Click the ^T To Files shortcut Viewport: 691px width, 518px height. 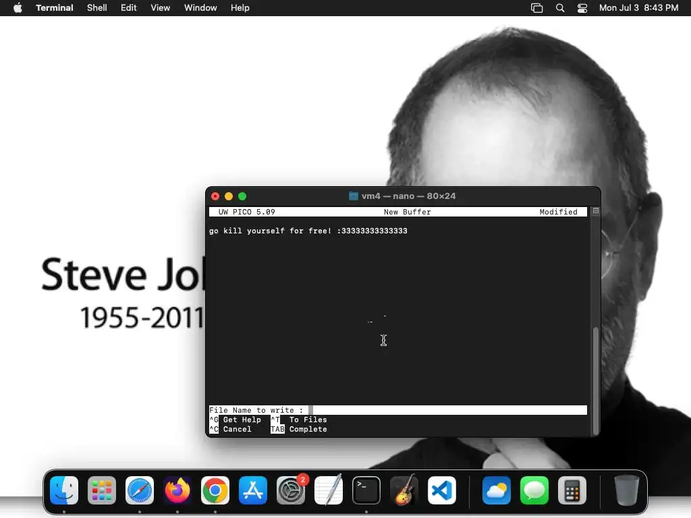[299, 420]
